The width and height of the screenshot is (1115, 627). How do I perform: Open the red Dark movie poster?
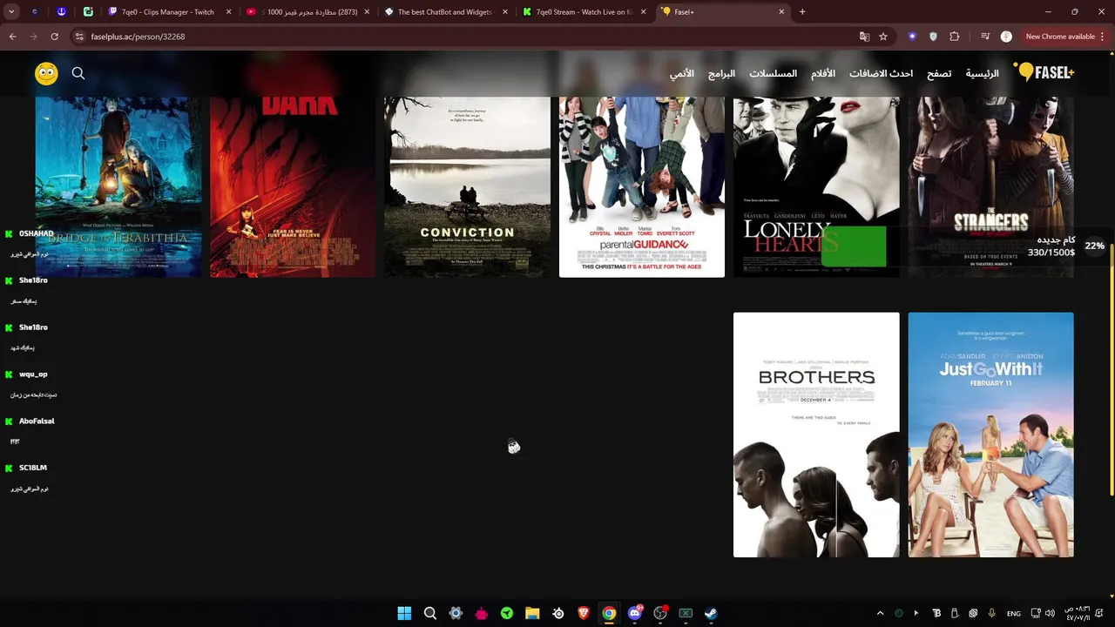click(x=293, y=186)
